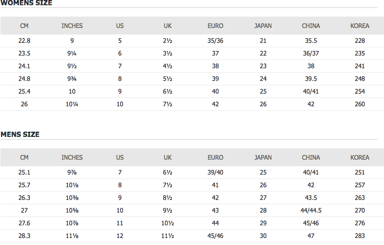This screenshot has height=245, width=384.
Task: Click the INCHES header in the womens table
Action: [x=72, y=26]
